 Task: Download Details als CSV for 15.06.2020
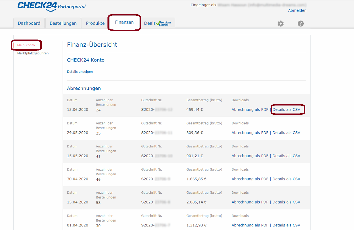(x=286, y=109)
